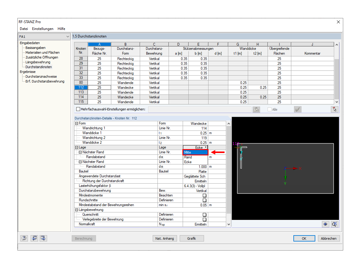Check the Querschnitt Definieren checkbox

click(x=205, y=214)
